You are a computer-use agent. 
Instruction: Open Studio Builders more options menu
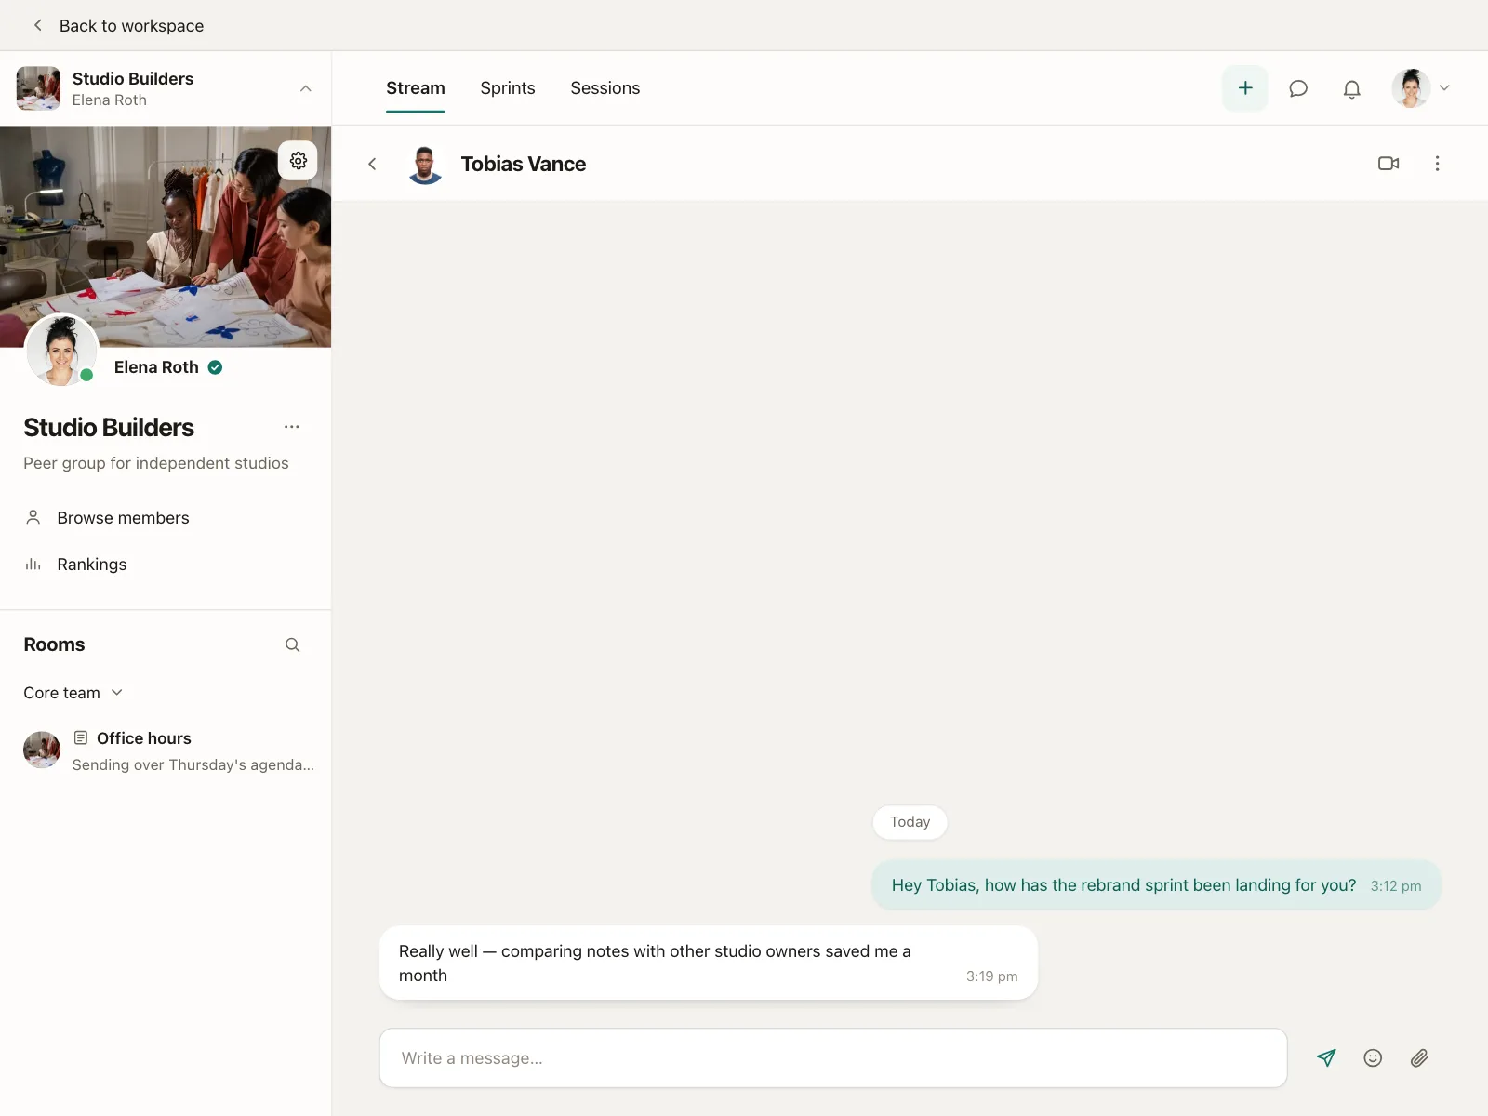[x=292, y=427]
